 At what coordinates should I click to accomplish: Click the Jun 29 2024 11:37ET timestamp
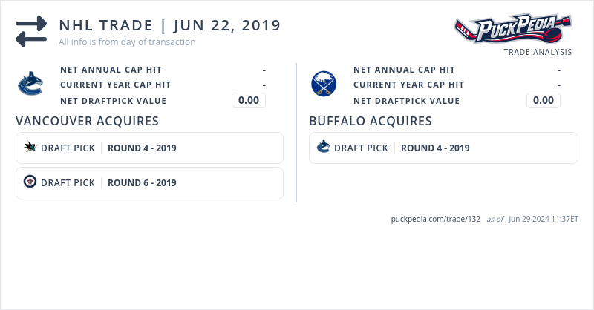(x=544, y=220)
